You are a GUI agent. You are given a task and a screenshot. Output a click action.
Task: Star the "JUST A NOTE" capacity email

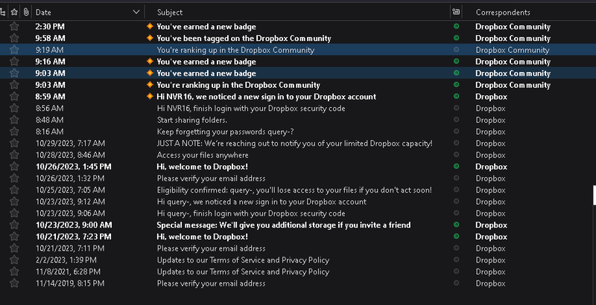point(14,143)
